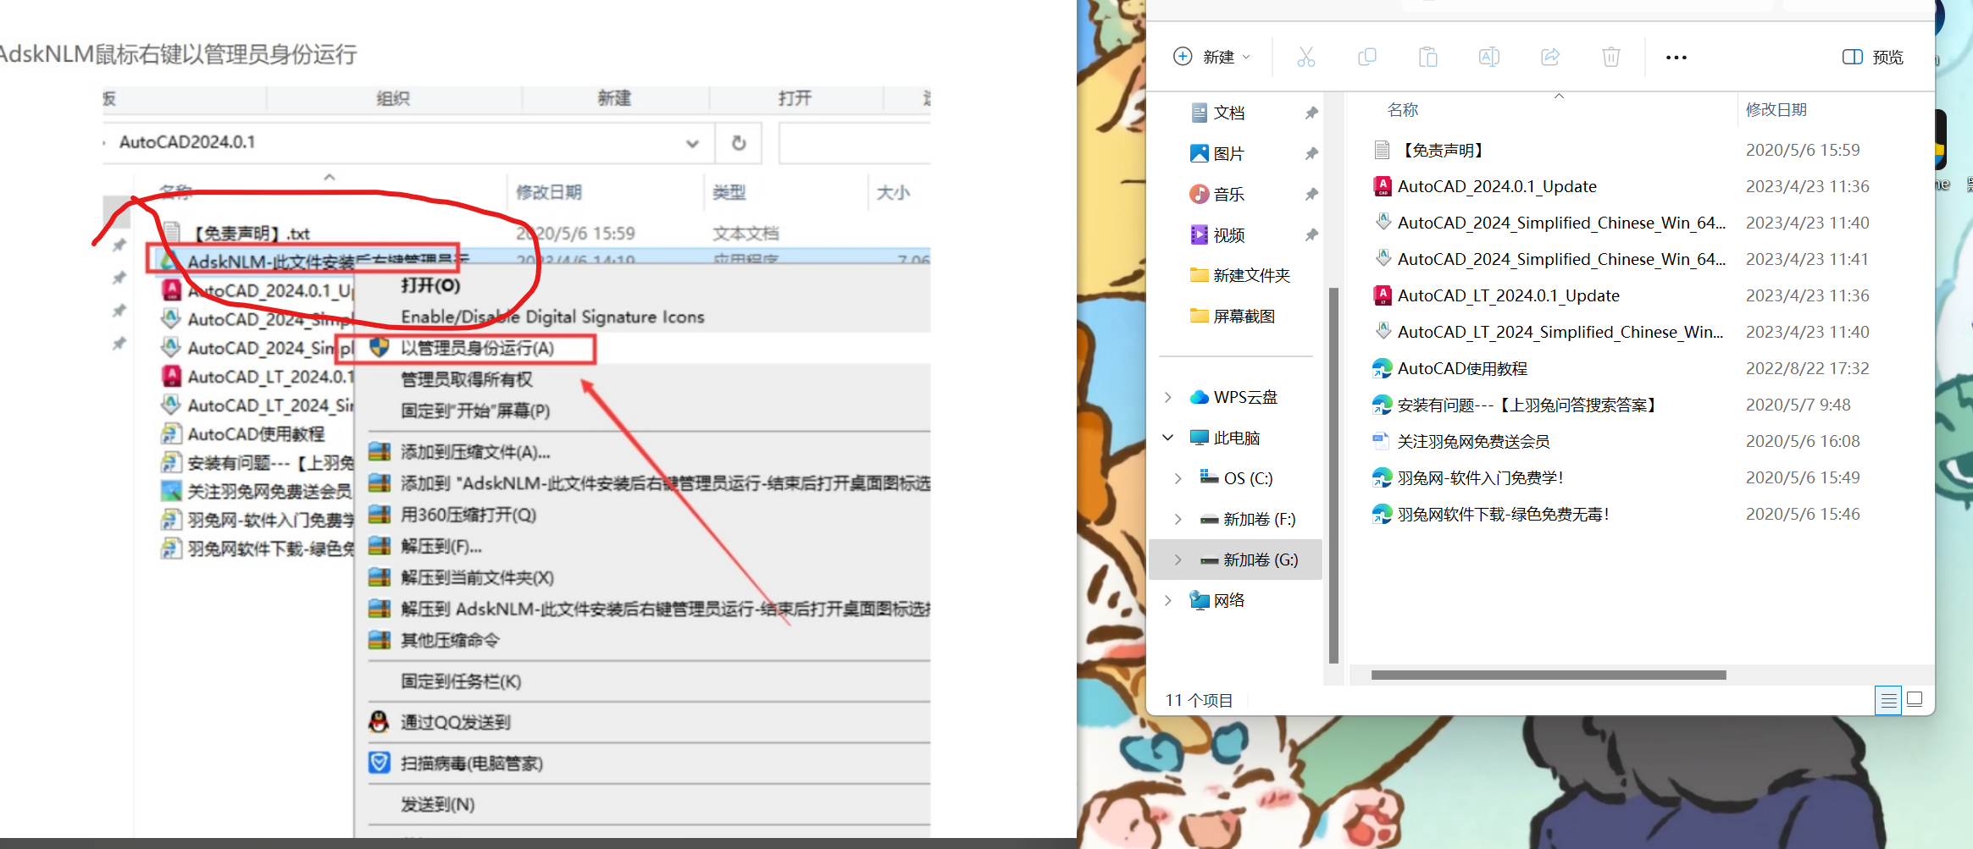Click the pin icon beside 视频

tap(1311, 234)
